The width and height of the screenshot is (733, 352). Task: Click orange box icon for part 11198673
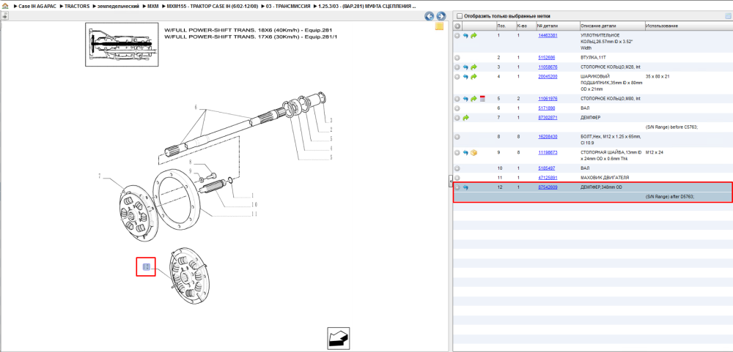(474, 153)
